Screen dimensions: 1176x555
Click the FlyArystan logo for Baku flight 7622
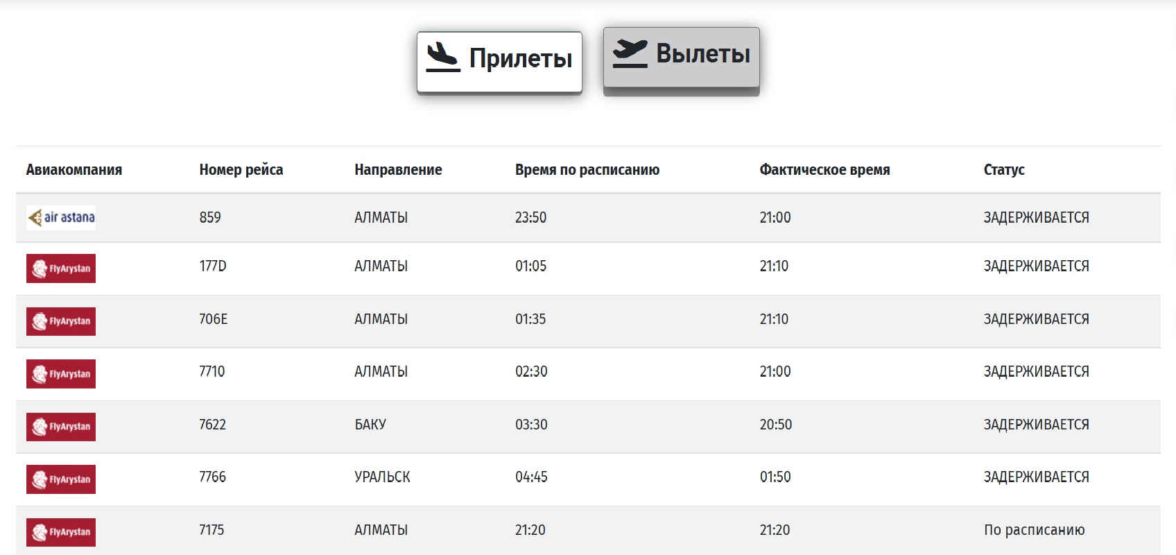tap(61, 427)
